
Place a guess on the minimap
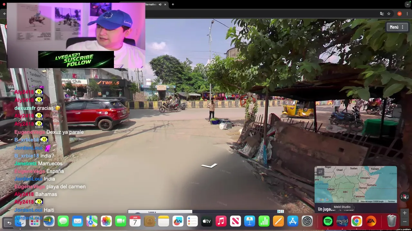(356, 184)
